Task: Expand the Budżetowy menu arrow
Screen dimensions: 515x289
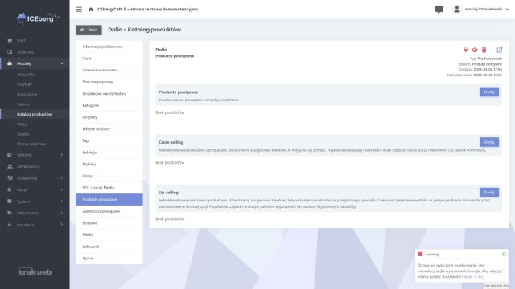Action: tap(61, 178)
